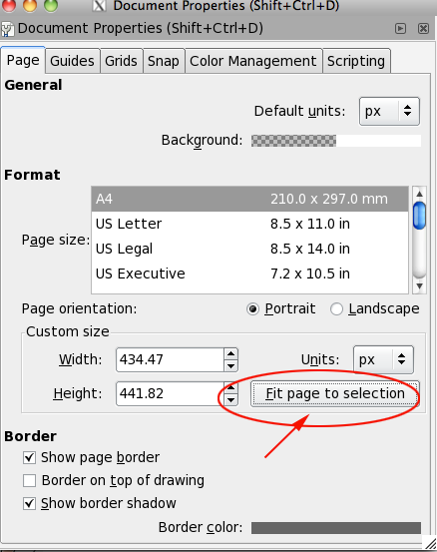This screenshot has height=552, width=437.
Task: Open the Snap tab
Action: 164,61
